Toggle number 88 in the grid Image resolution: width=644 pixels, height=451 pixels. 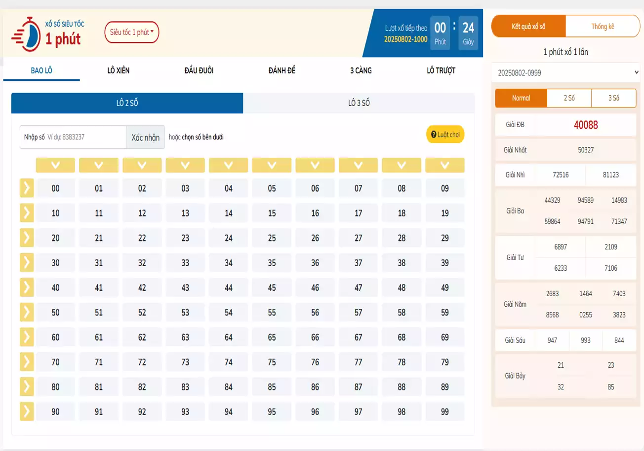402,387
